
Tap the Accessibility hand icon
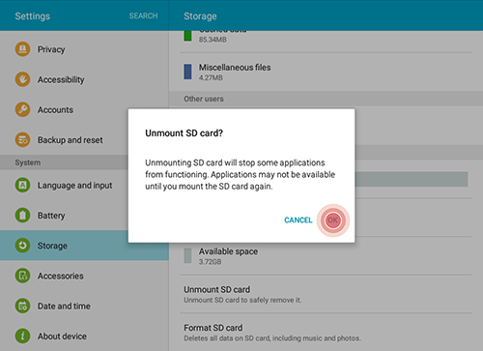22,79
